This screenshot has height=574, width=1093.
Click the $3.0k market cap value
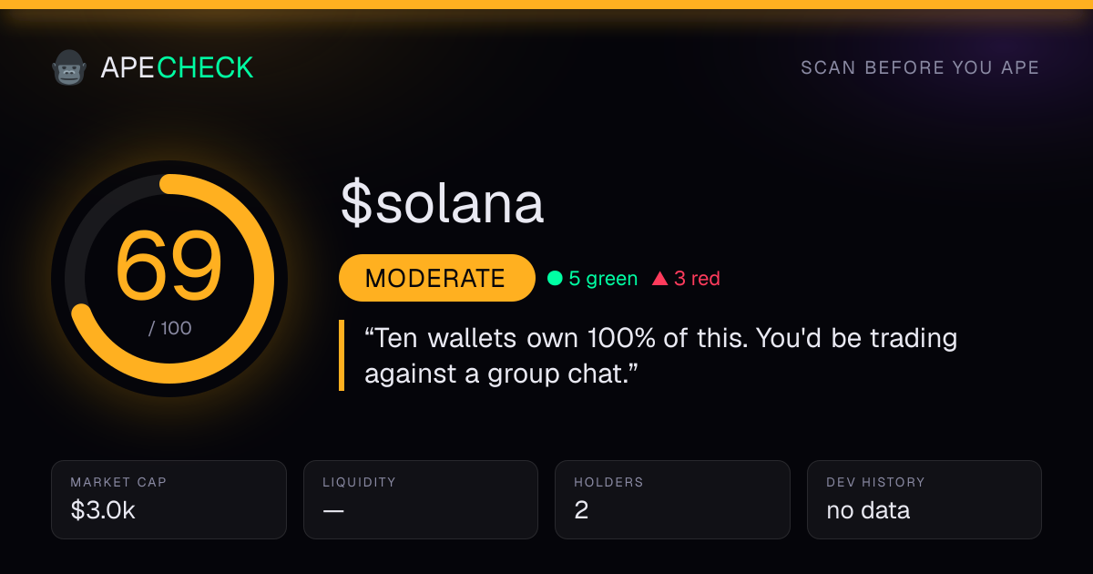click(103, 511)
